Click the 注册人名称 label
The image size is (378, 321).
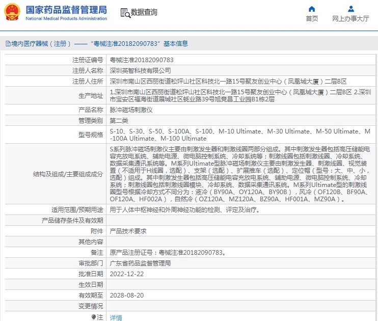(x=88, y=71)
